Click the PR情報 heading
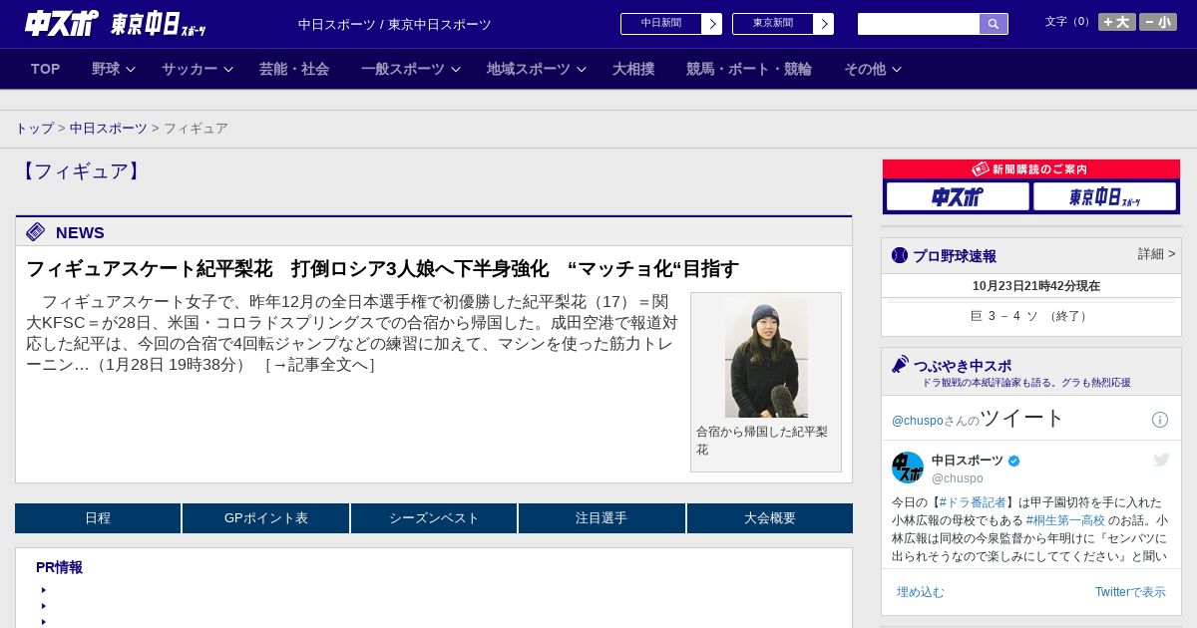This screenshot has width=1197, height=628. [59, 567]
